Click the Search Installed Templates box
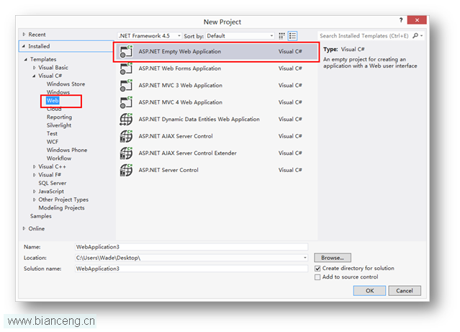 364,36
